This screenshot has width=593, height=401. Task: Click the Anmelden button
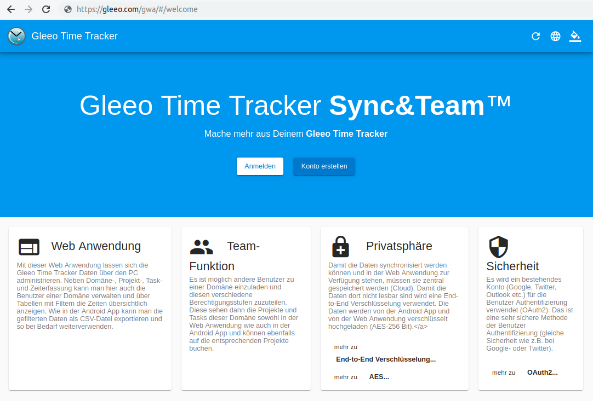point(260,166)
